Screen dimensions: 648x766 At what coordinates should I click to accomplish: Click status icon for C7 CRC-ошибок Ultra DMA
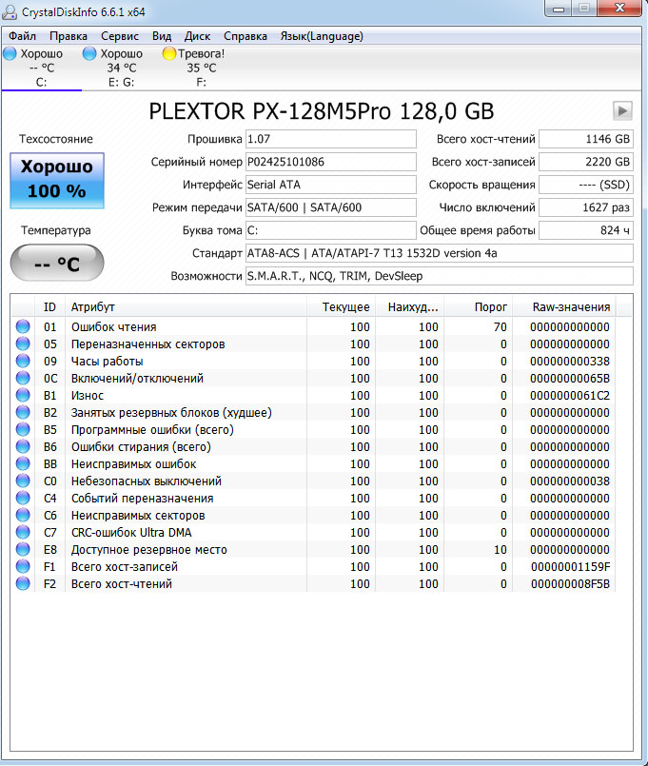[x=23, y=532]
